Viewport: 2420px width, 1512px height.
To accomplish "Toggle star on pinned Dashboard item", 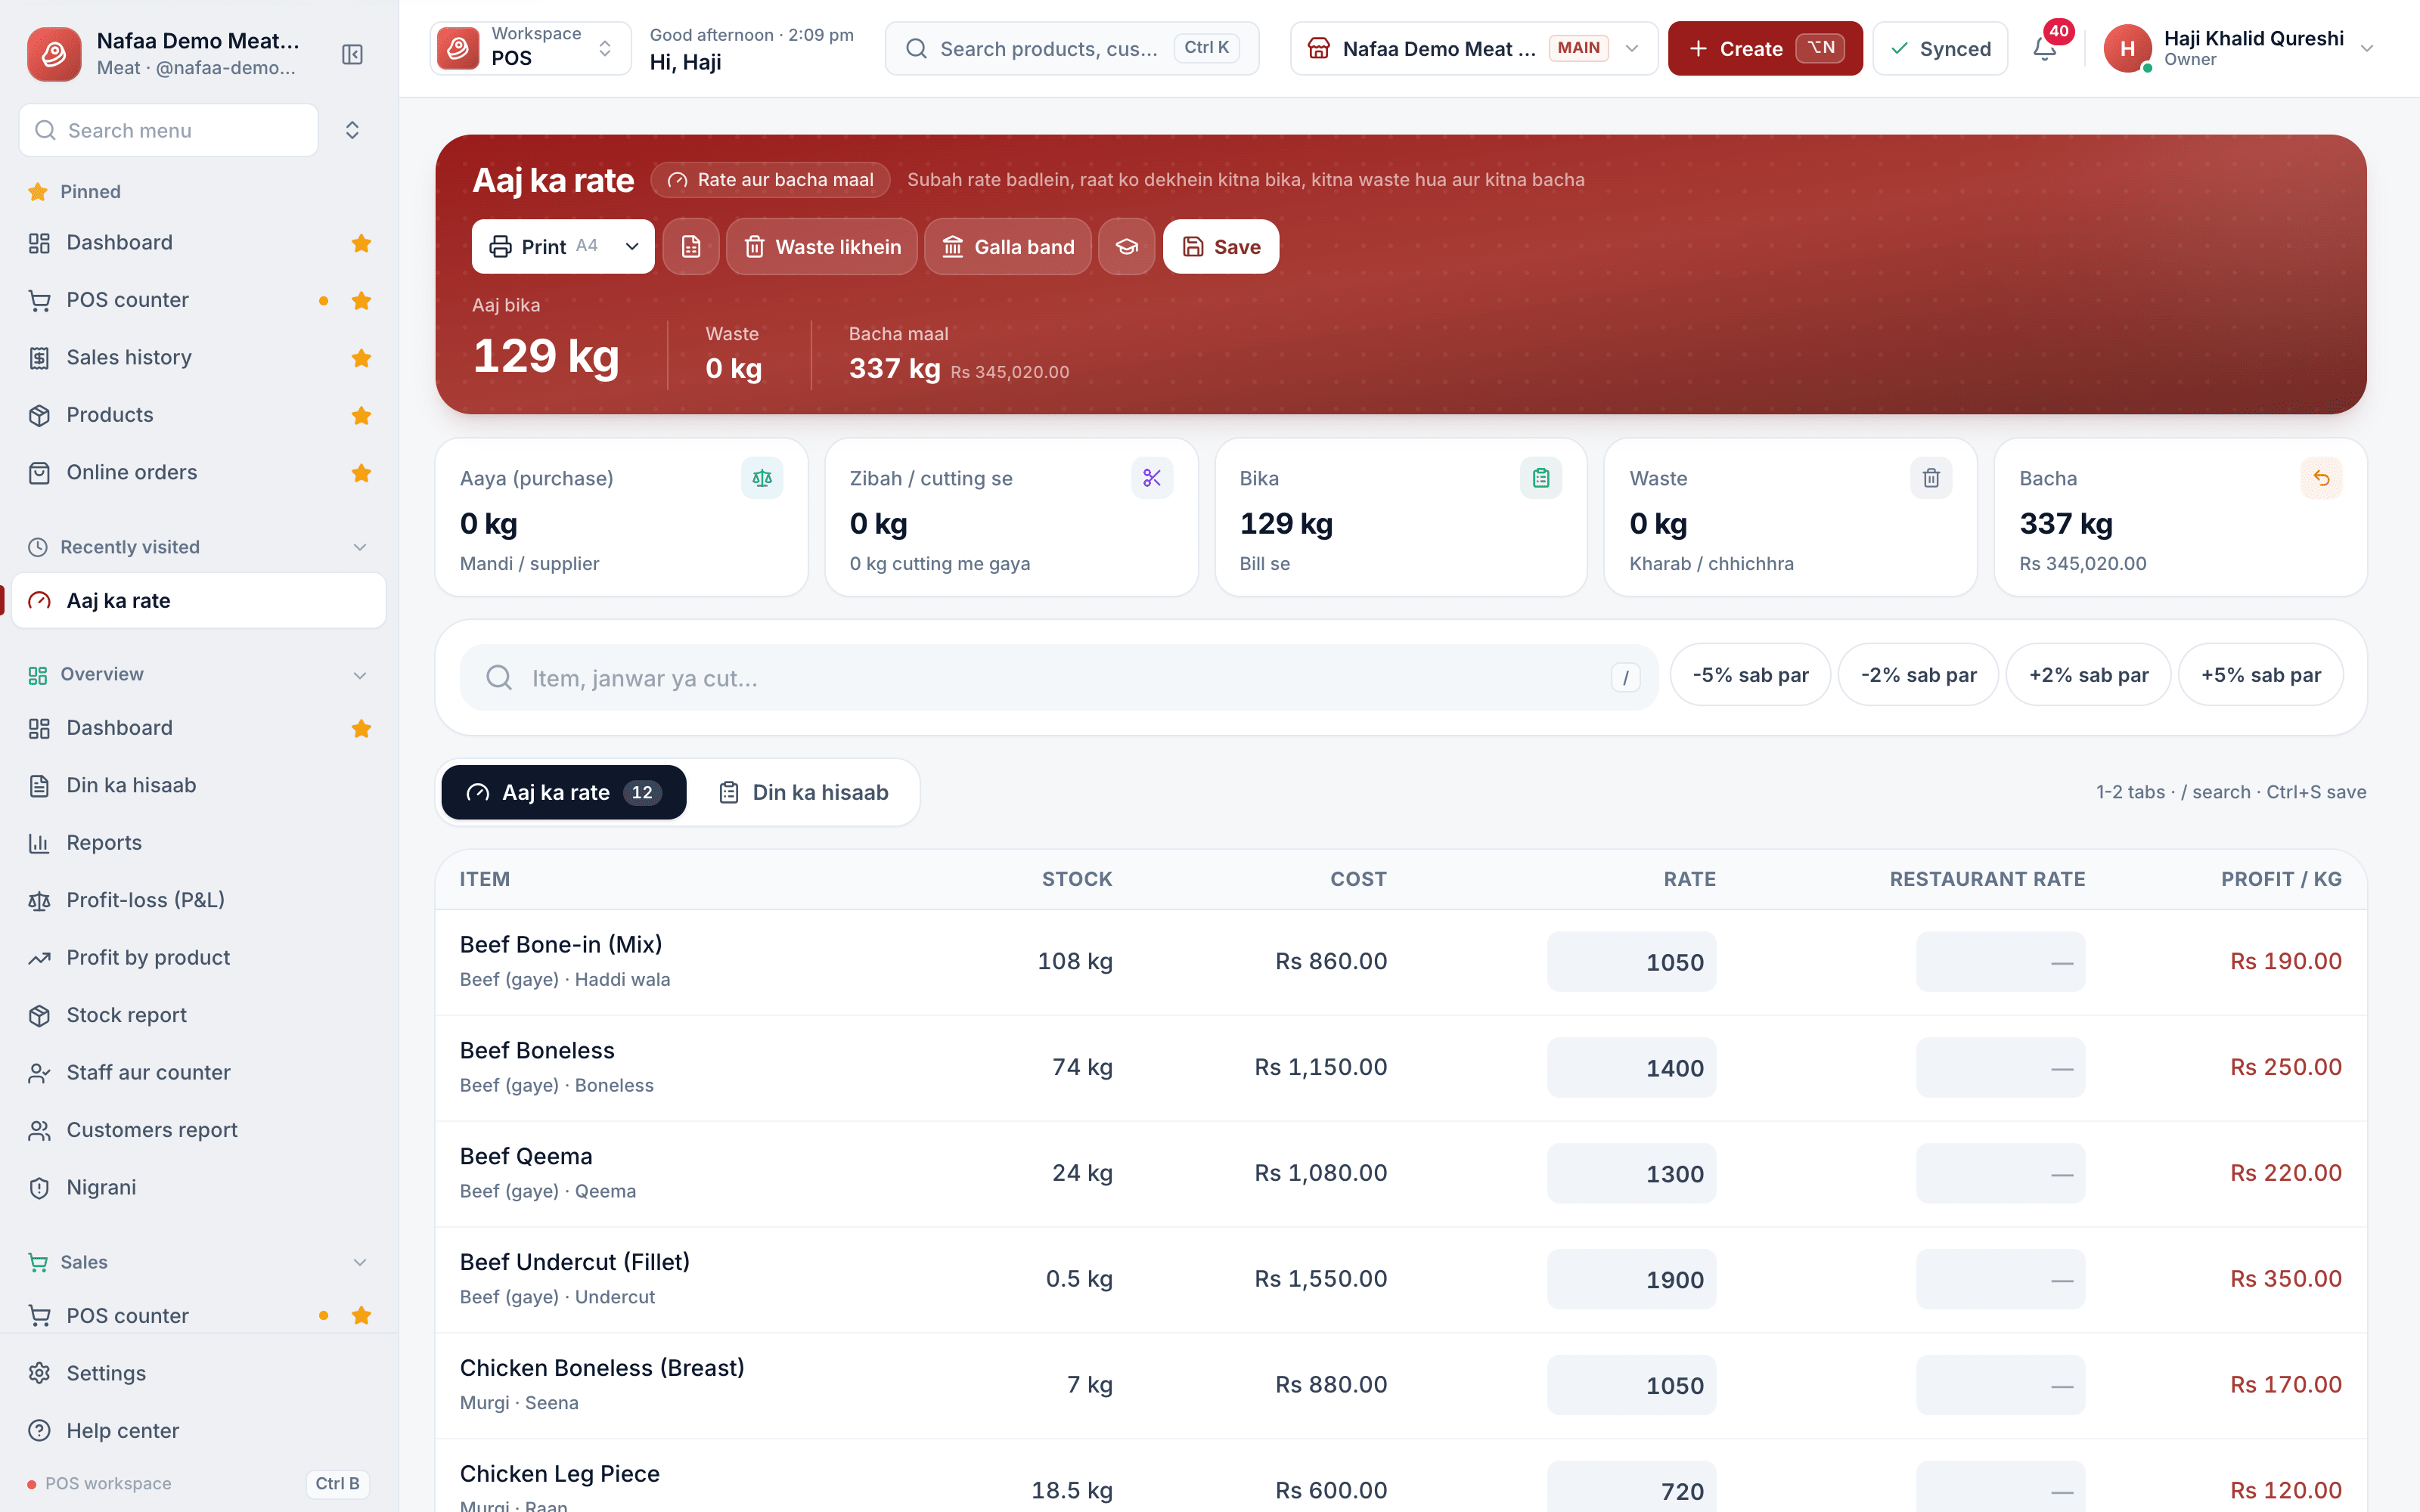I will point(361,243).
